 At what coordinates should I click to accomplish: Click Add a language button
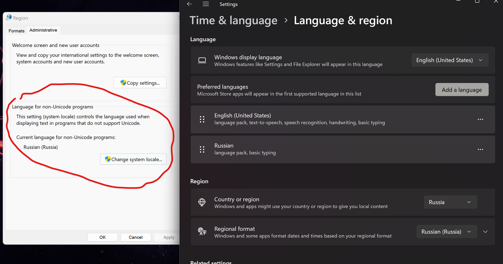462,90
